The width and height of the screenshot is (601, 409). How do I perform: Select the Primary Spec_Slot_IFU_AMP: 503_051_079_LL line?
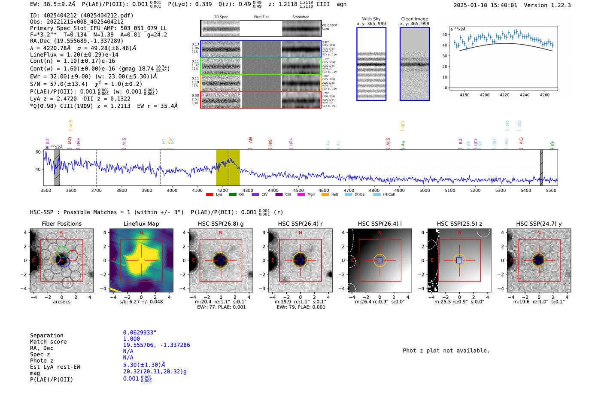pos(98,28)
